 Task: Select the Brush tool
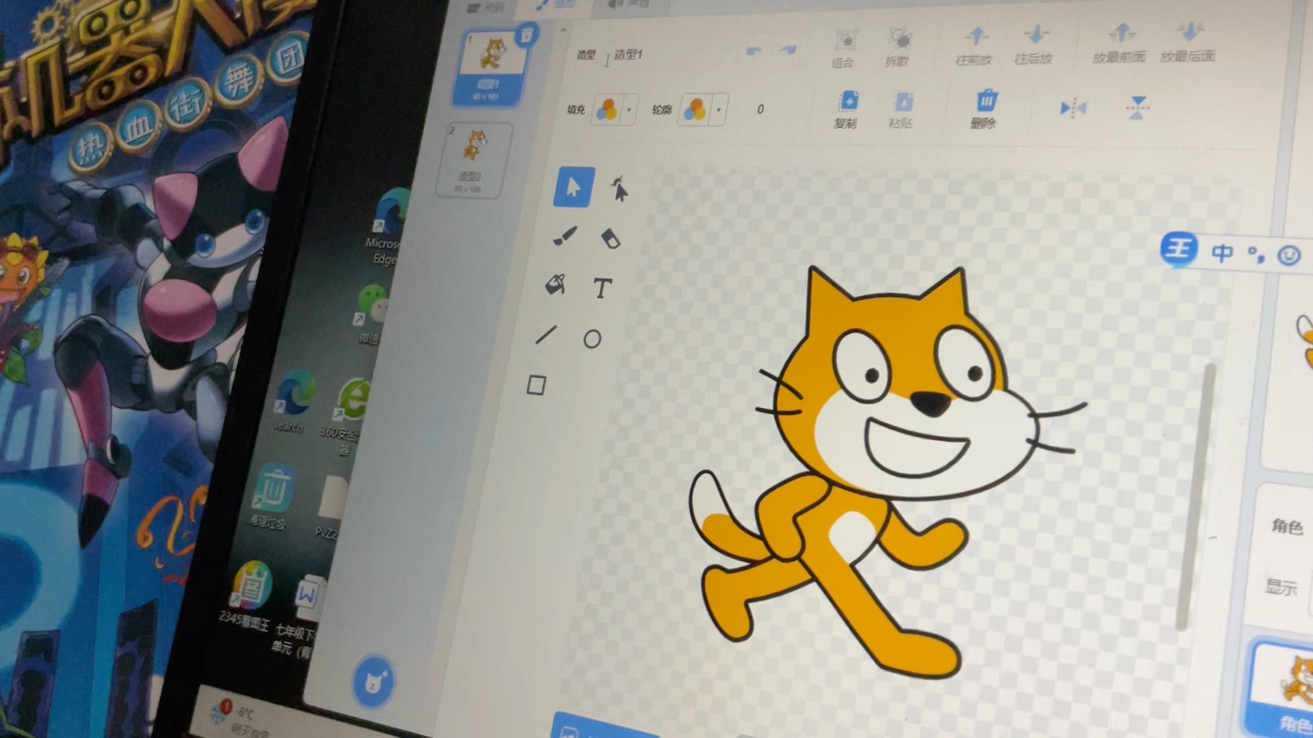(564, 236)
